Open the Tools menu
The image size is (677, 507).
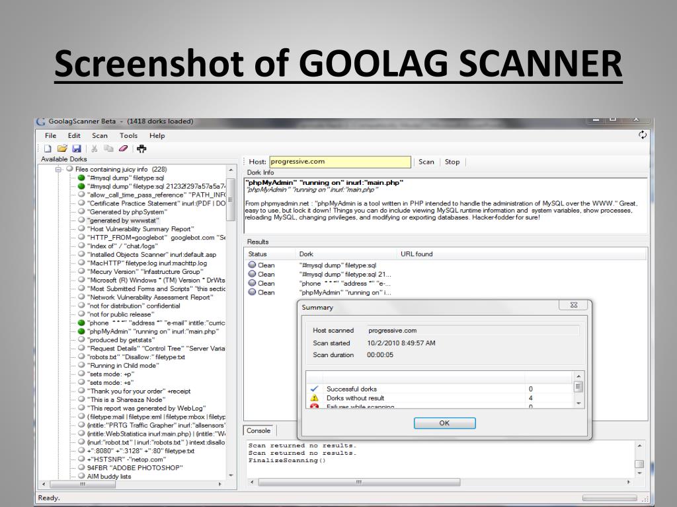128,136
